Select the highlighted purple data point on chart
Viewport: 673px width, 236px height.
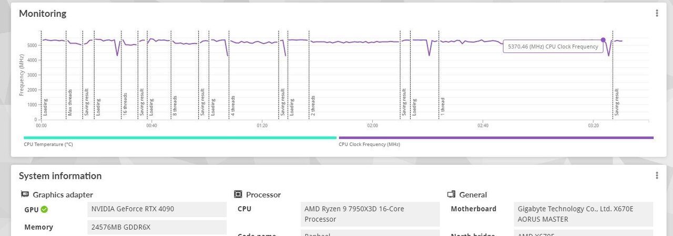[x=603, y=40]
